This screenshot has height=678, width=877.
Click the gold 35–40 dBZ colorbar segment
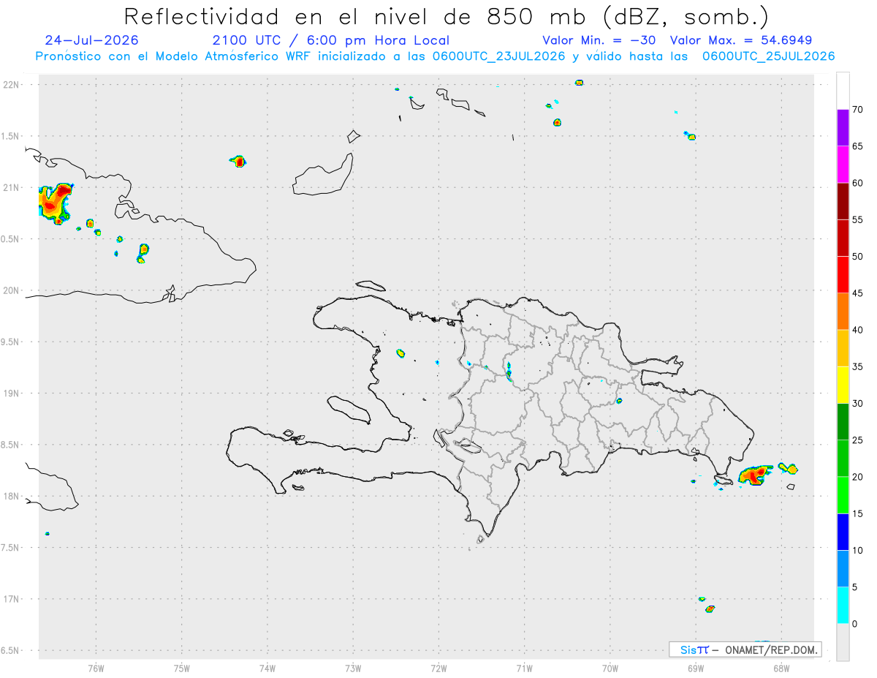point(843,348)
